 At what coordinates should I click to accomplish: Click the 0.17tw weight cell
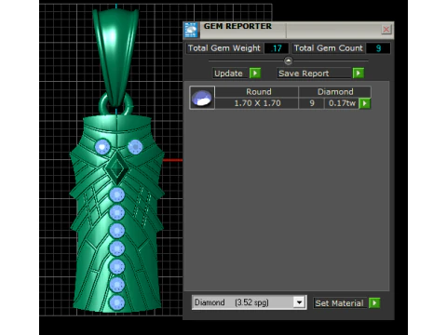[x=342, y=103]
